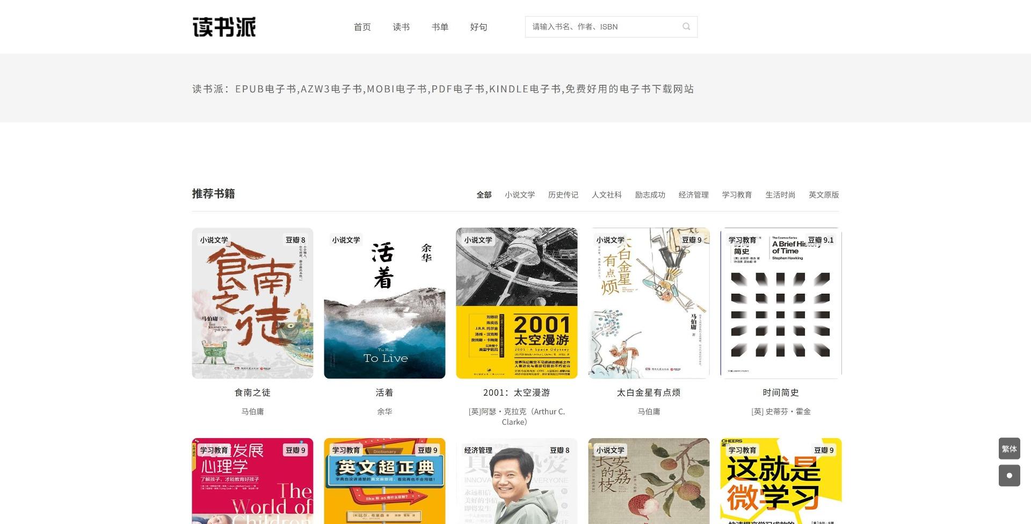
Task: Open the 好句 navigation link
Action: point(478,27)
